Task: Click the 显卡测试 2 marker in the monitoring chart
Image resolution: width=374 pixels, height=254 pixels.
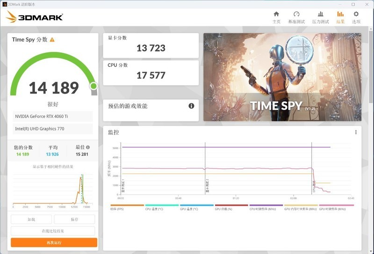Action: coord(207,186)
